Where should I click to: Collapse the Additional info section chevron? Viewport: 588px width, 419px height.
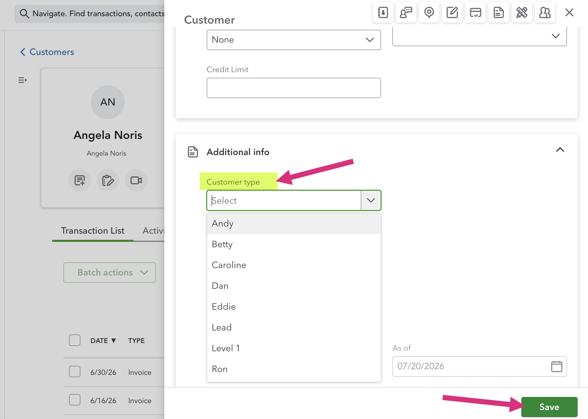pyautogui.click(x=560, y=150)
